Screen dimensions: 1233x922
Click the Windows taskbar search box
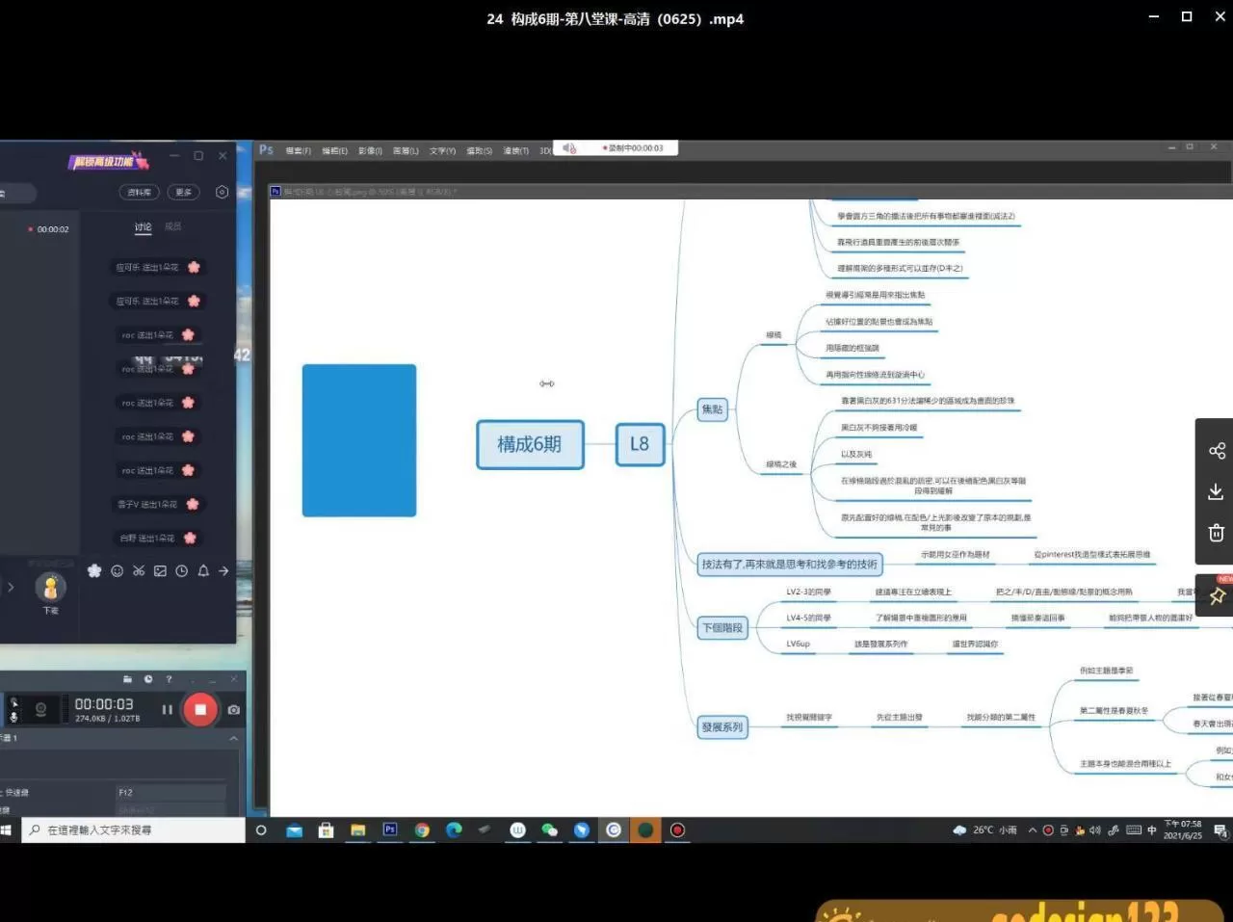(x=135, y=830)
